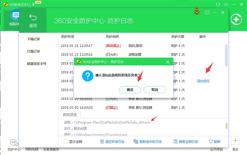The image size is (247, 155).
Task: Open the 电脑体检 computer checkup icon
Action: coord(14,15)
